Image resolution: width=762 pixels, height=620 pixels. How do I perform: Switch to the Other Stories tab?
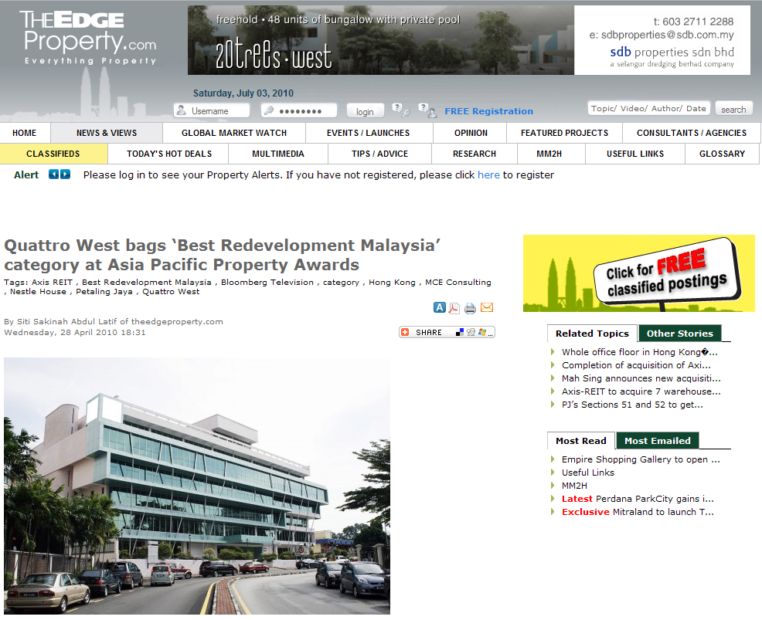pos(680,334)
